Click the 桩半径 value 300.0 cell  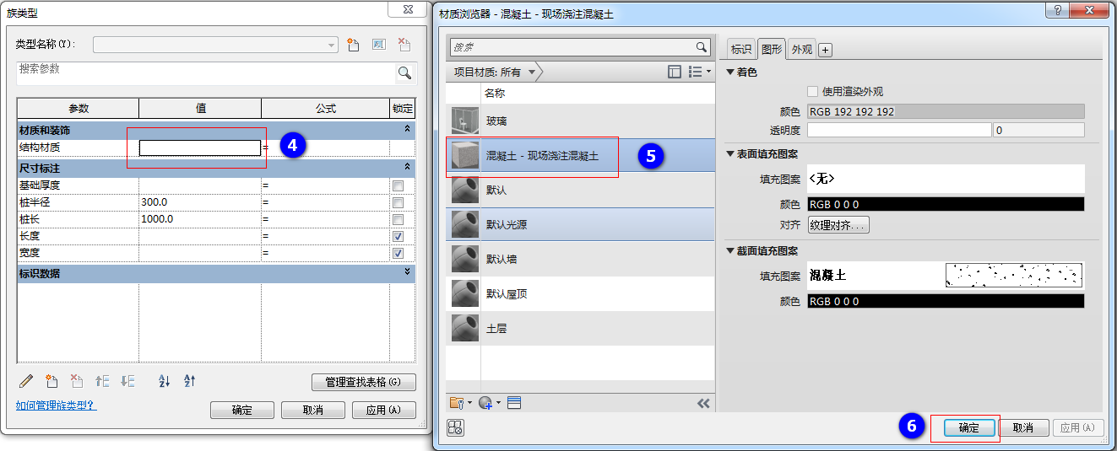point(200,202)
